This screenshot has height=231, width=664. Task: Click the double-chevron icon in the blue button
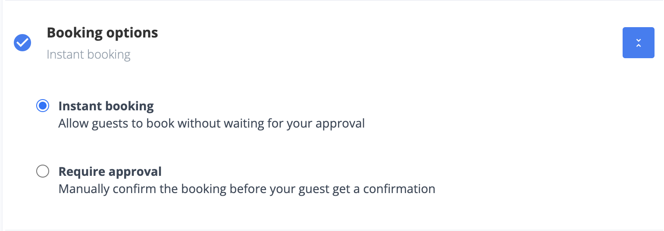[x=638, y=43]
